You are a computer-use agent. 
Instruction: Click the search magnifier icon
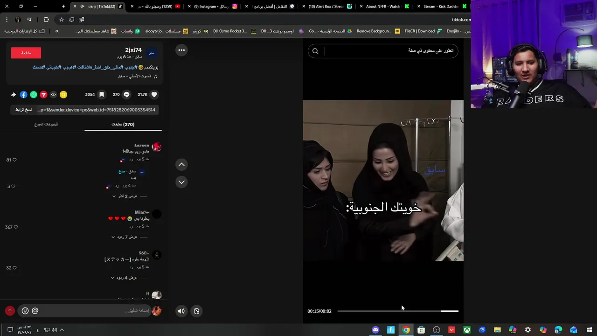click(315, 51)
